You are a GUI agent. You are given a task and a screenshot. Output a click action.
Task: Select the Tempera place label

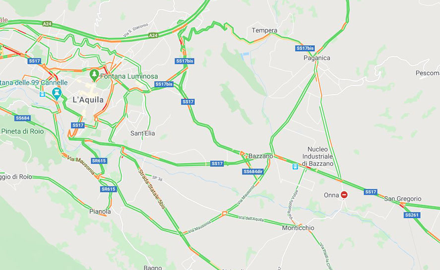(264, 30)
